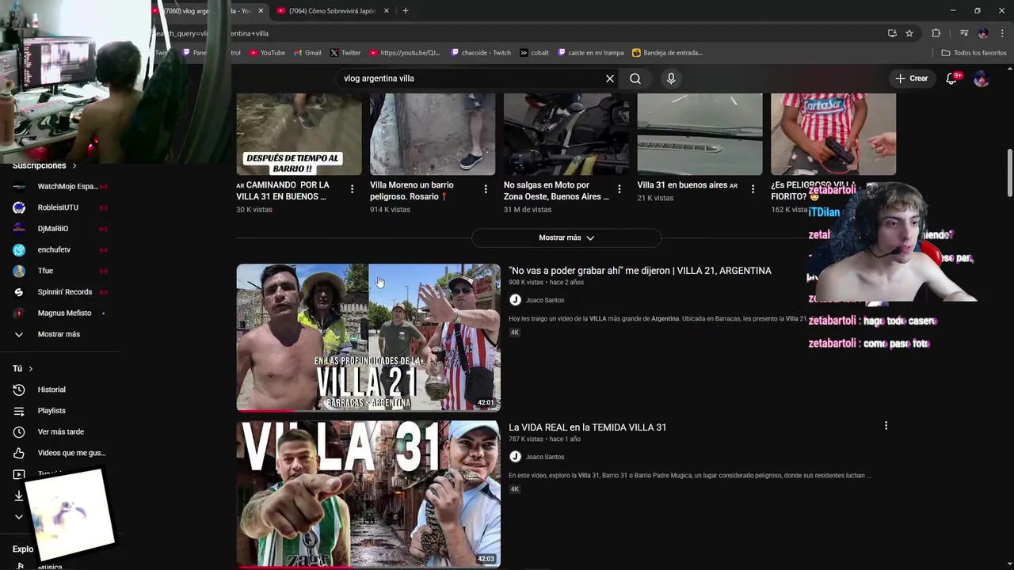
Task: Open the Twitter bookmark
Action: pos(345,53)
